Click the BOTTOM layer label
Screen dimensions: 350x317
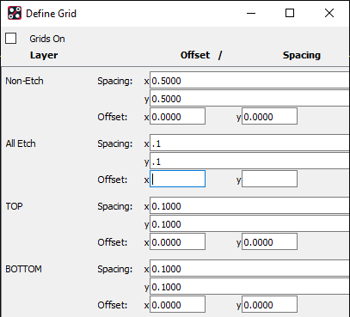[23, 269]
